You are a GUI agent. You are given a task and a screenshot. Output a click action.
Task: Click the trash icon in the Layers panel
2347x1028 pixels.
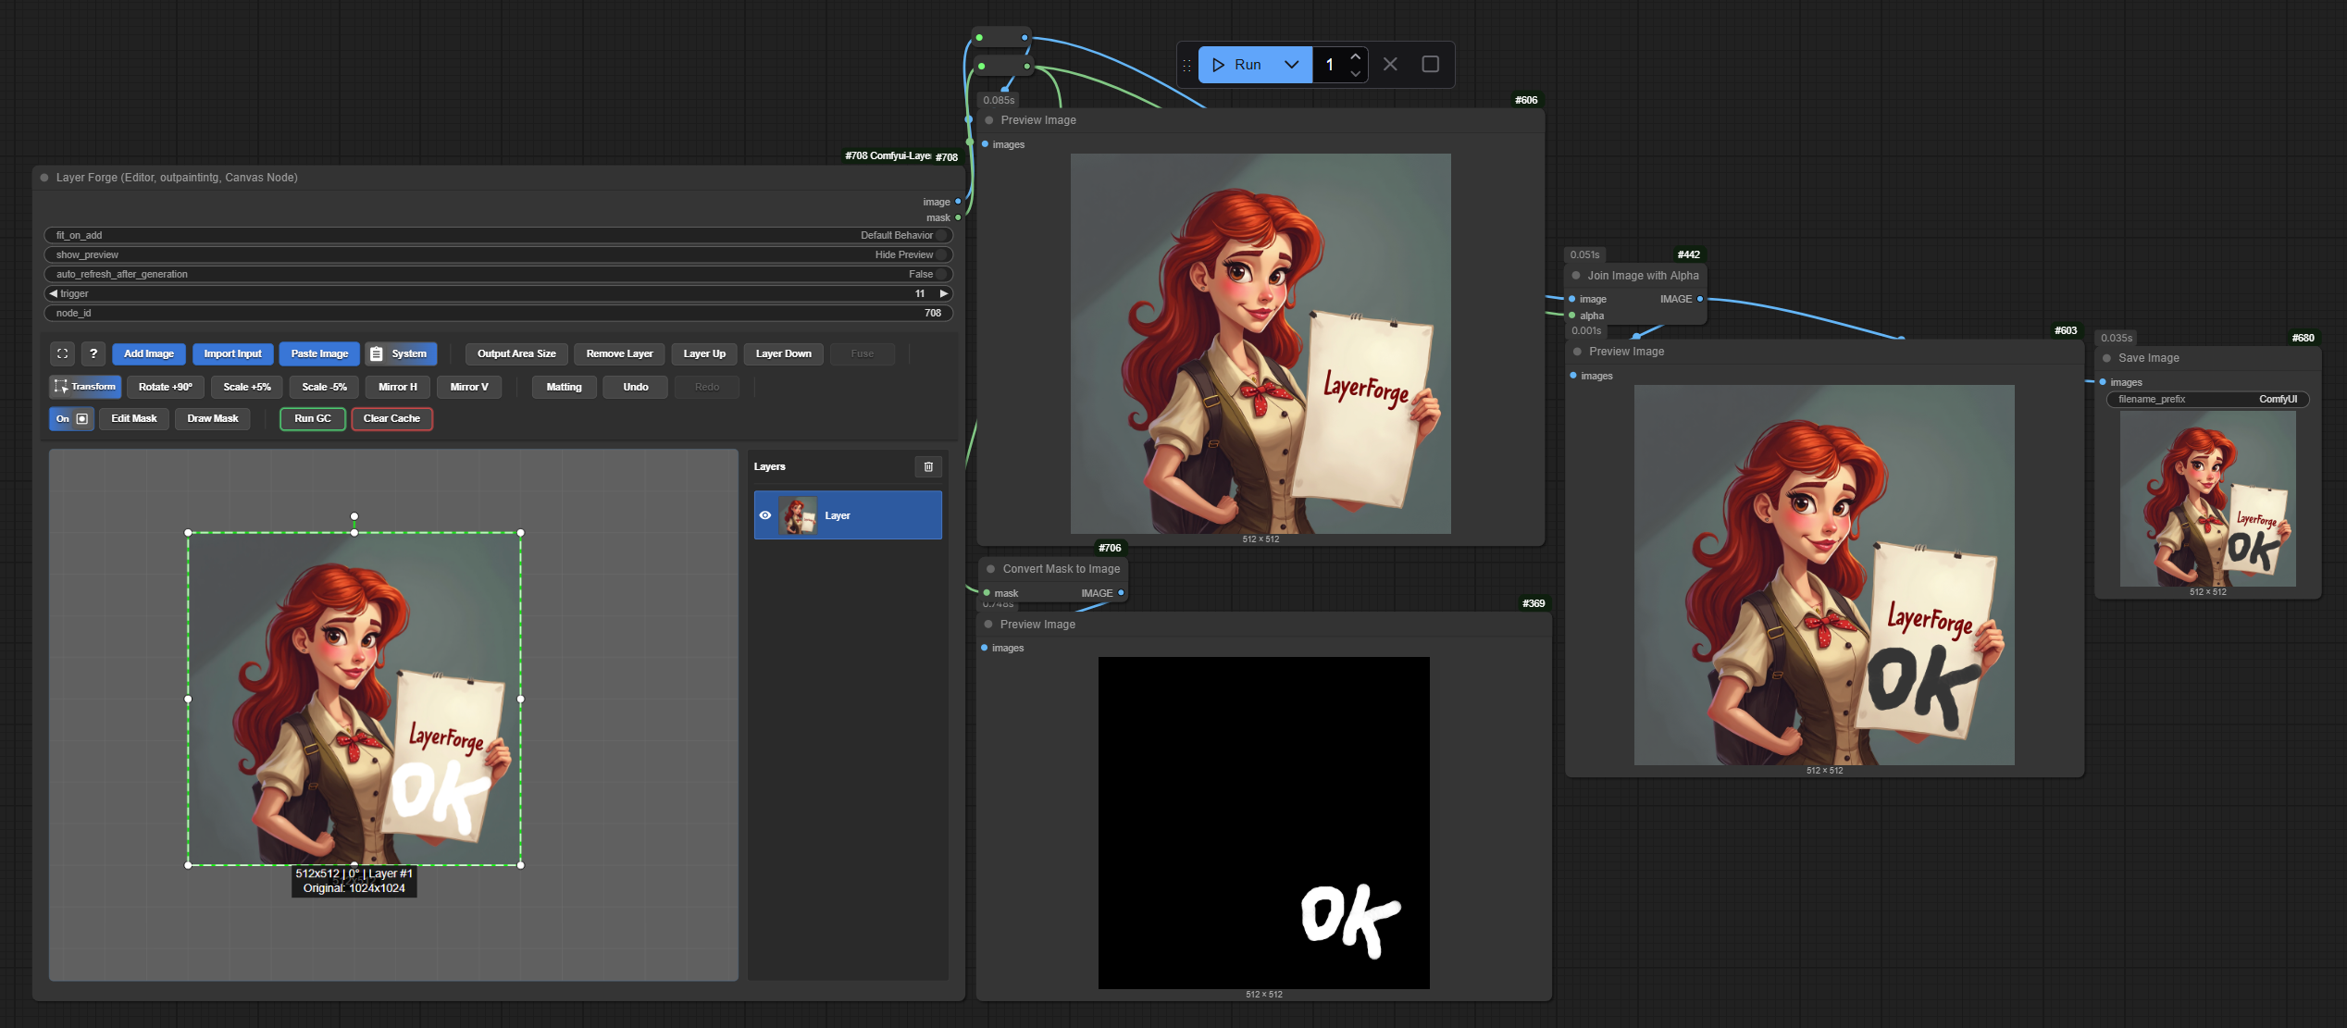928,467
